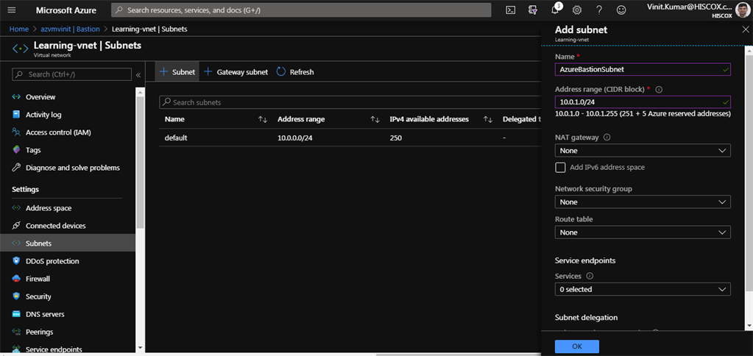Click the default subnet row name
This screenshot has width=753, height=356.
click(176, 138)
